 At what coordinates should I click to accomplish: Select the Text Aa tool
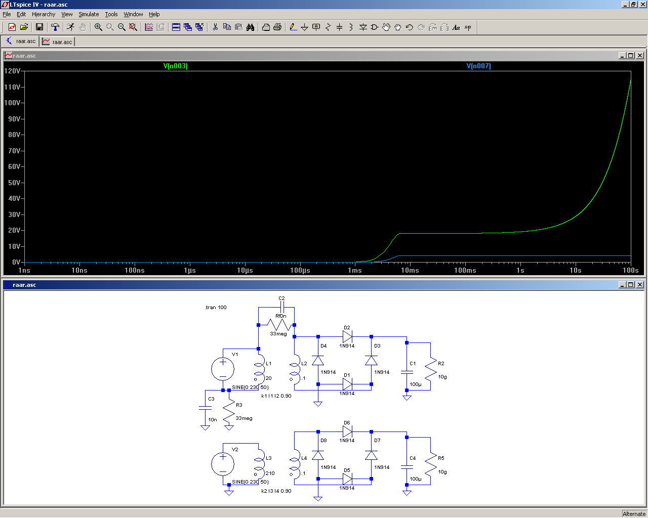(x=456, y=27)
